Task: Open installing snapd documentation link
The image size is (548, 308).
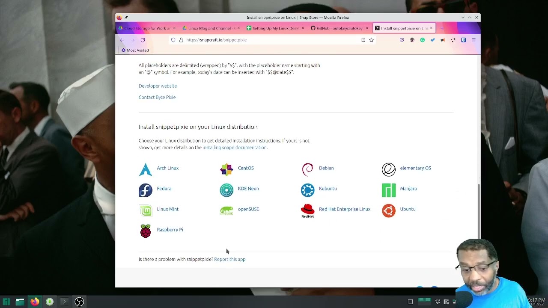Action: 235,148
